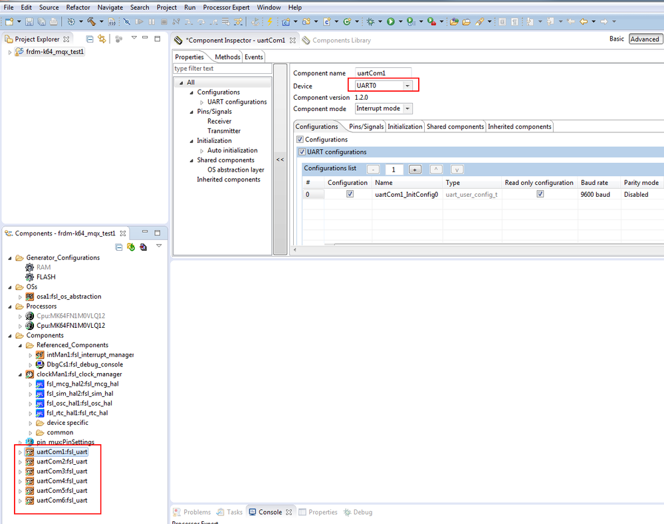Click the minus button in Configurations list
This screenshot has height=524, width=664.
(373, 170)
